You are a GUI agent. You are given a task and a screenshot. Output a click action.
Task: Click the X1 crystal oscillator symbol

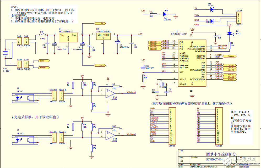coord(161,84)
